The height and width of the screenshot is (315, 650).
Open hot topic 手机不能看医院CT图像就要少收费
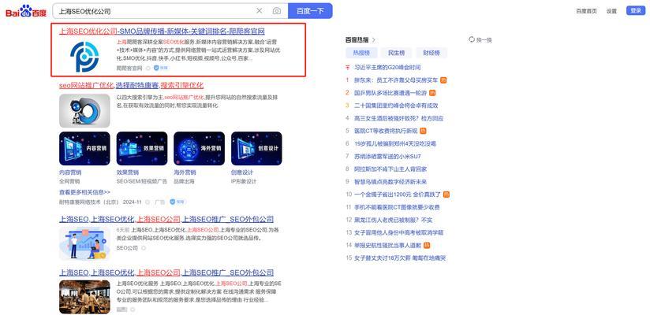(x=397, y=207)
